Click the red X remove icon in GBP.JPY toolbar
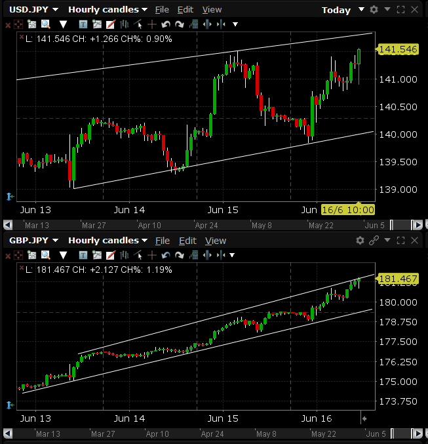 pos(8,256)
